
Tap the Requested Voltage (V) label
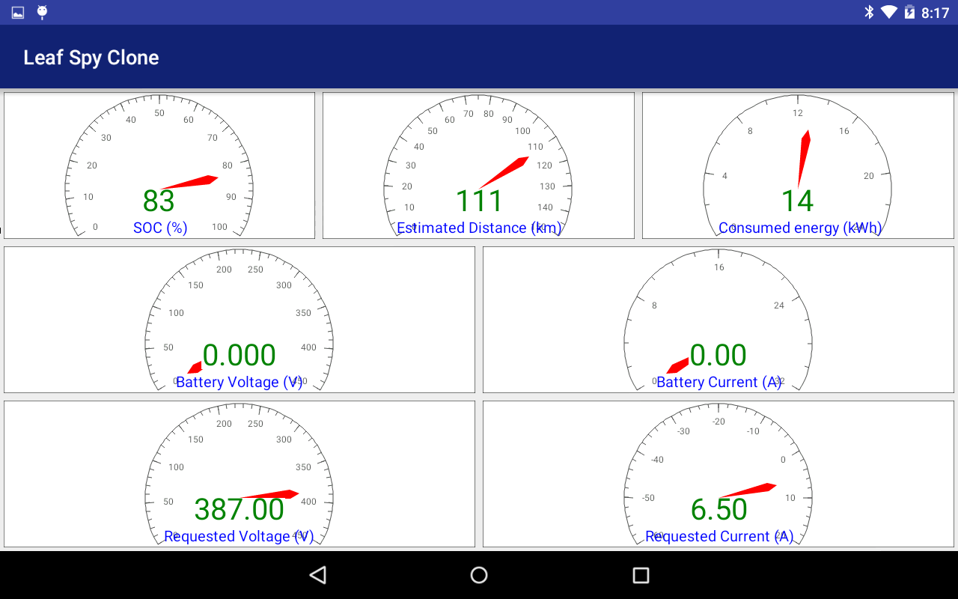coord(239,536)
